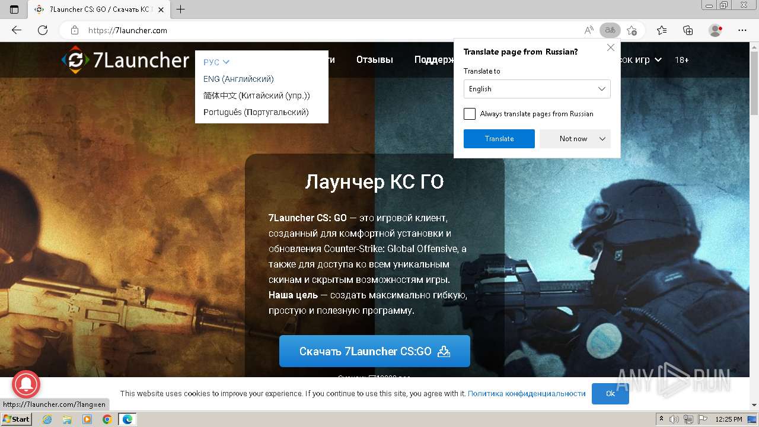Click the Лаунчер КС ГО heading
This screenshot has width=759, height=427.
coord(374,181)
